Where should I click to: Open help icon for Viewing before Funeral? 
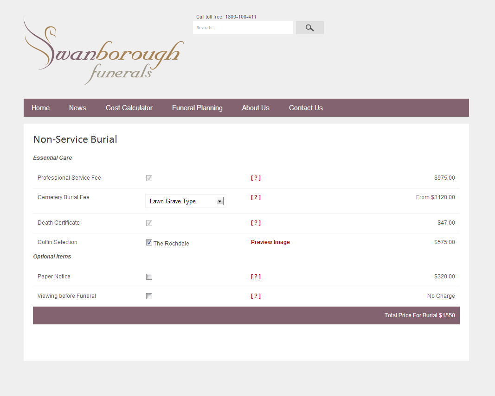pyautogui.click(x=256, y=296)
